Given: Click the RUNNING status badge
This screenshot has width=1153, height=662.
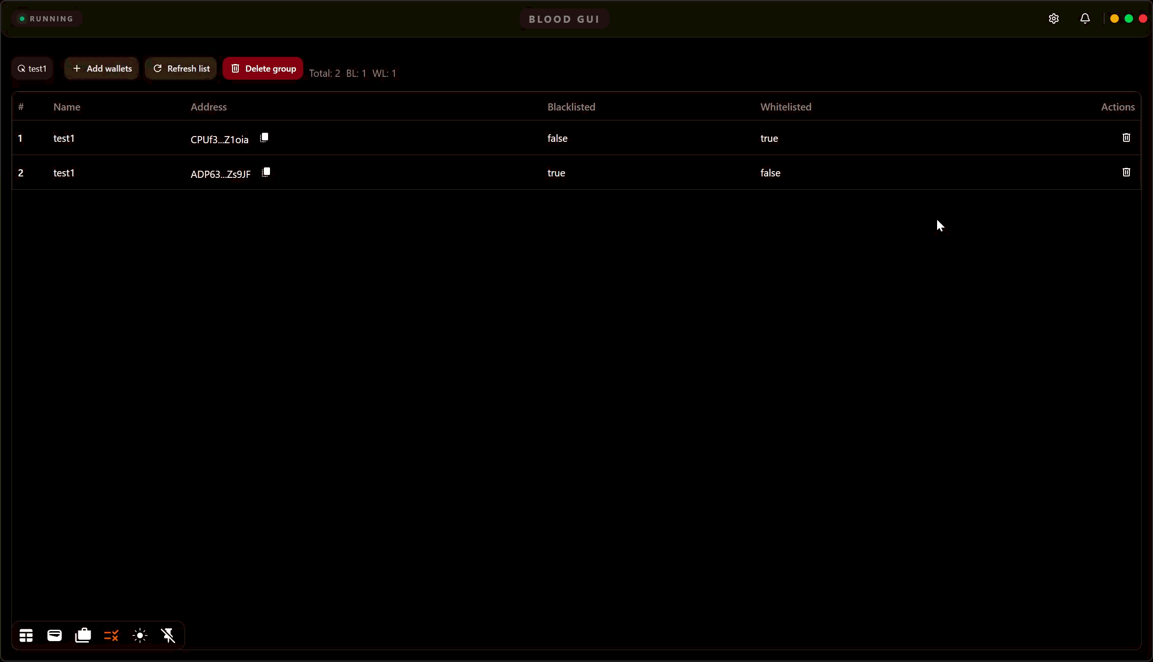Looking at the screenshot, I should (46, 19).
